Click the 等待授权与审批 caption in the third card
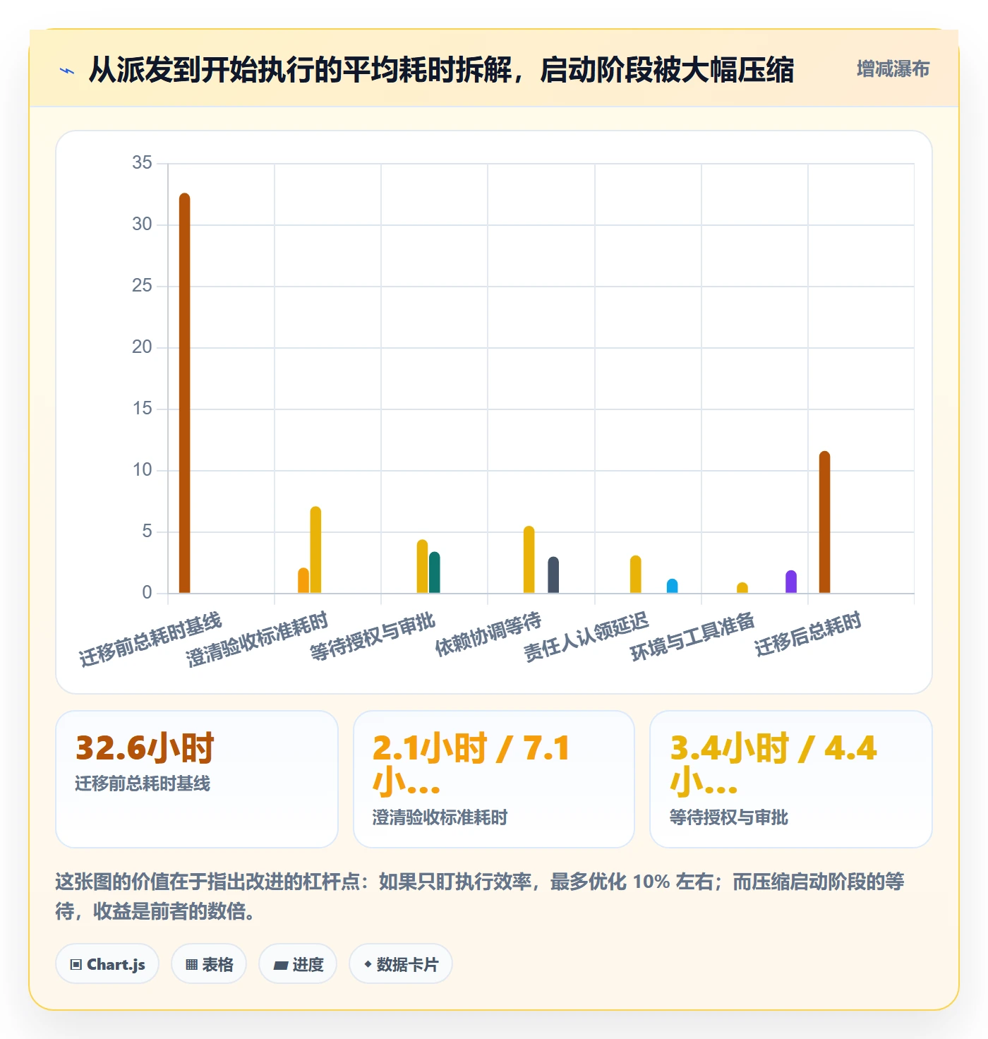 [x=729, y=817]
